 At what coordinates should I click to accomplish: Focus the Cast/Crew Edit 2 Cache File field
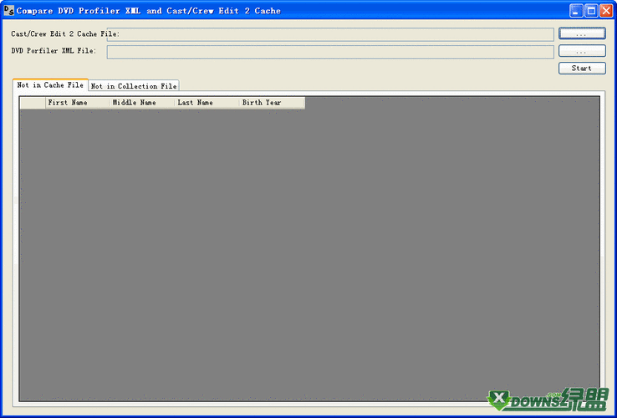pos(330,34)
